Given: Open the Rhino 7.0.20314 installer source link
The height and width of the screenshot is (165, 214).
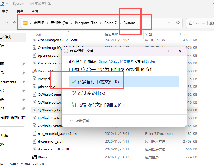Looking at the screenshot, I should click(116, 61).
